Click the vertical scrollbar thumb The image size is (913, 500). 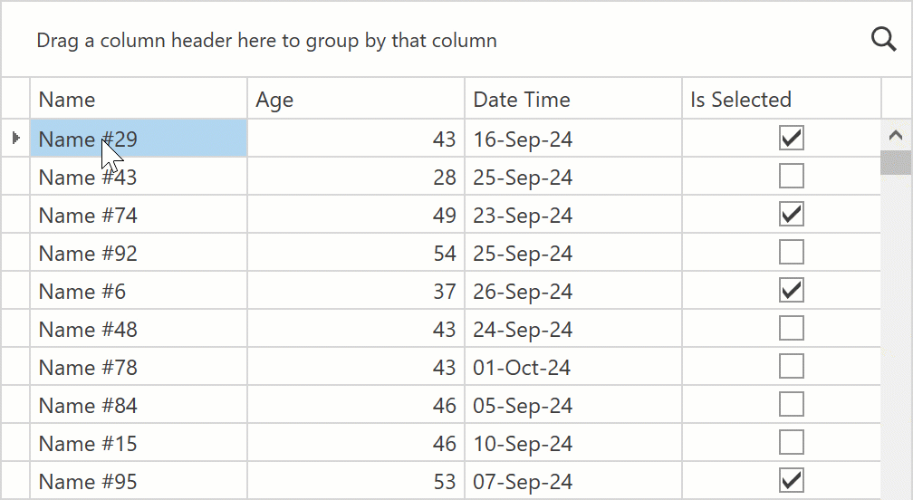pos(896,163)
